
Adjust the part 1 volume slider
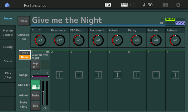click(43, 93)
